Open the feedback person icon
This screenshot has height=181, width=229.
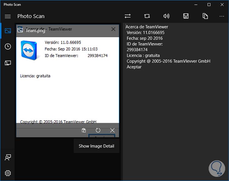8,157
